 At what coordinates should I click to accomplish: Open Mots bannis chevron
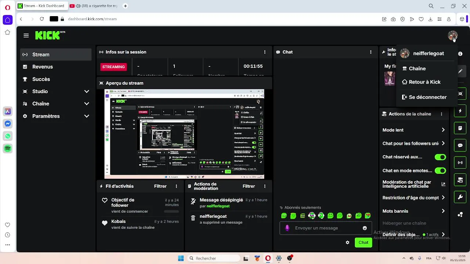coord(443,211)
